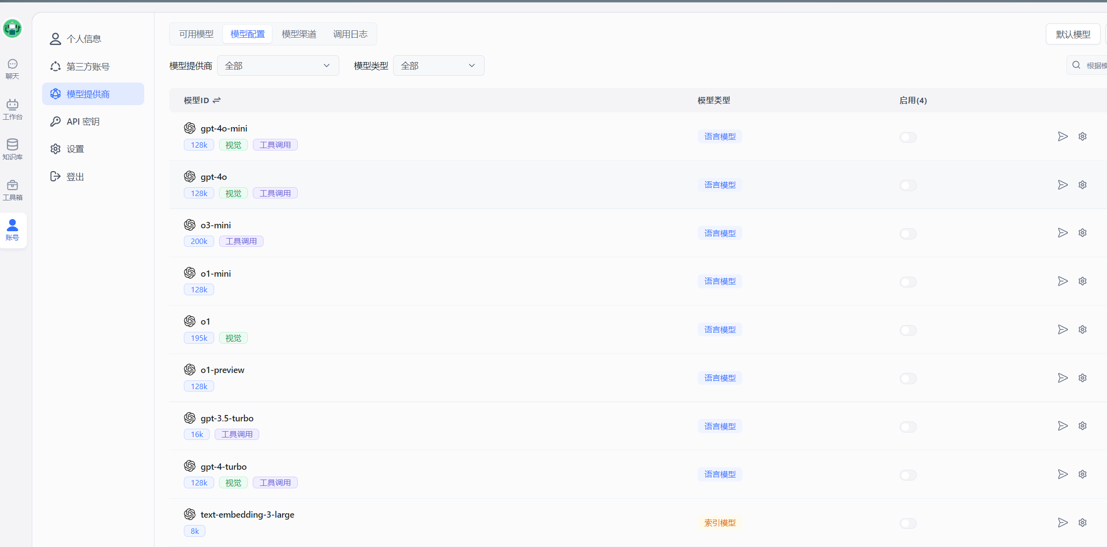
Task: Click the gpt-4-turbo model name
Action: (x=223, y=467)
